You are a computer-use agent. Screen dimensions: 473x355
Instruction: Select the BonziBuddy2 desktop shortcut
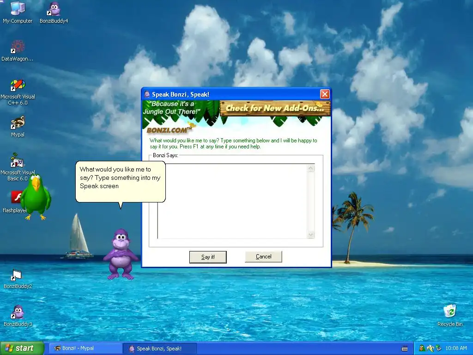[18, 279]
